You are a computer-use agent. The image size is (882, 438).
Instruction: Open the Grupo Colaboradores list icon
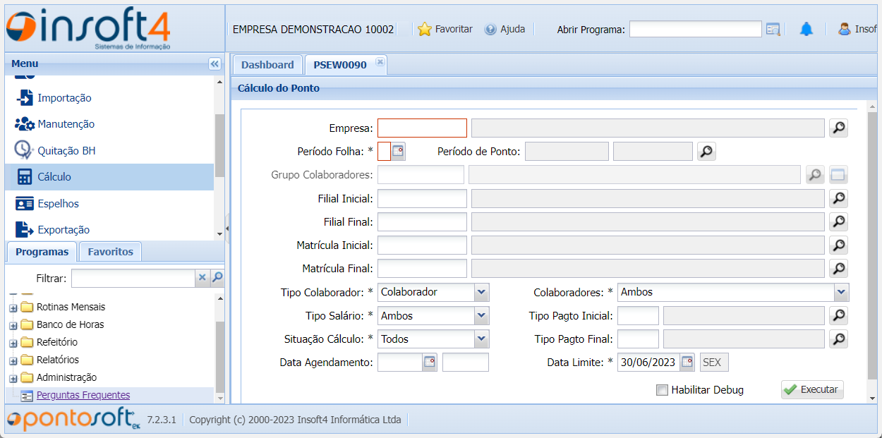coord(838,174)
